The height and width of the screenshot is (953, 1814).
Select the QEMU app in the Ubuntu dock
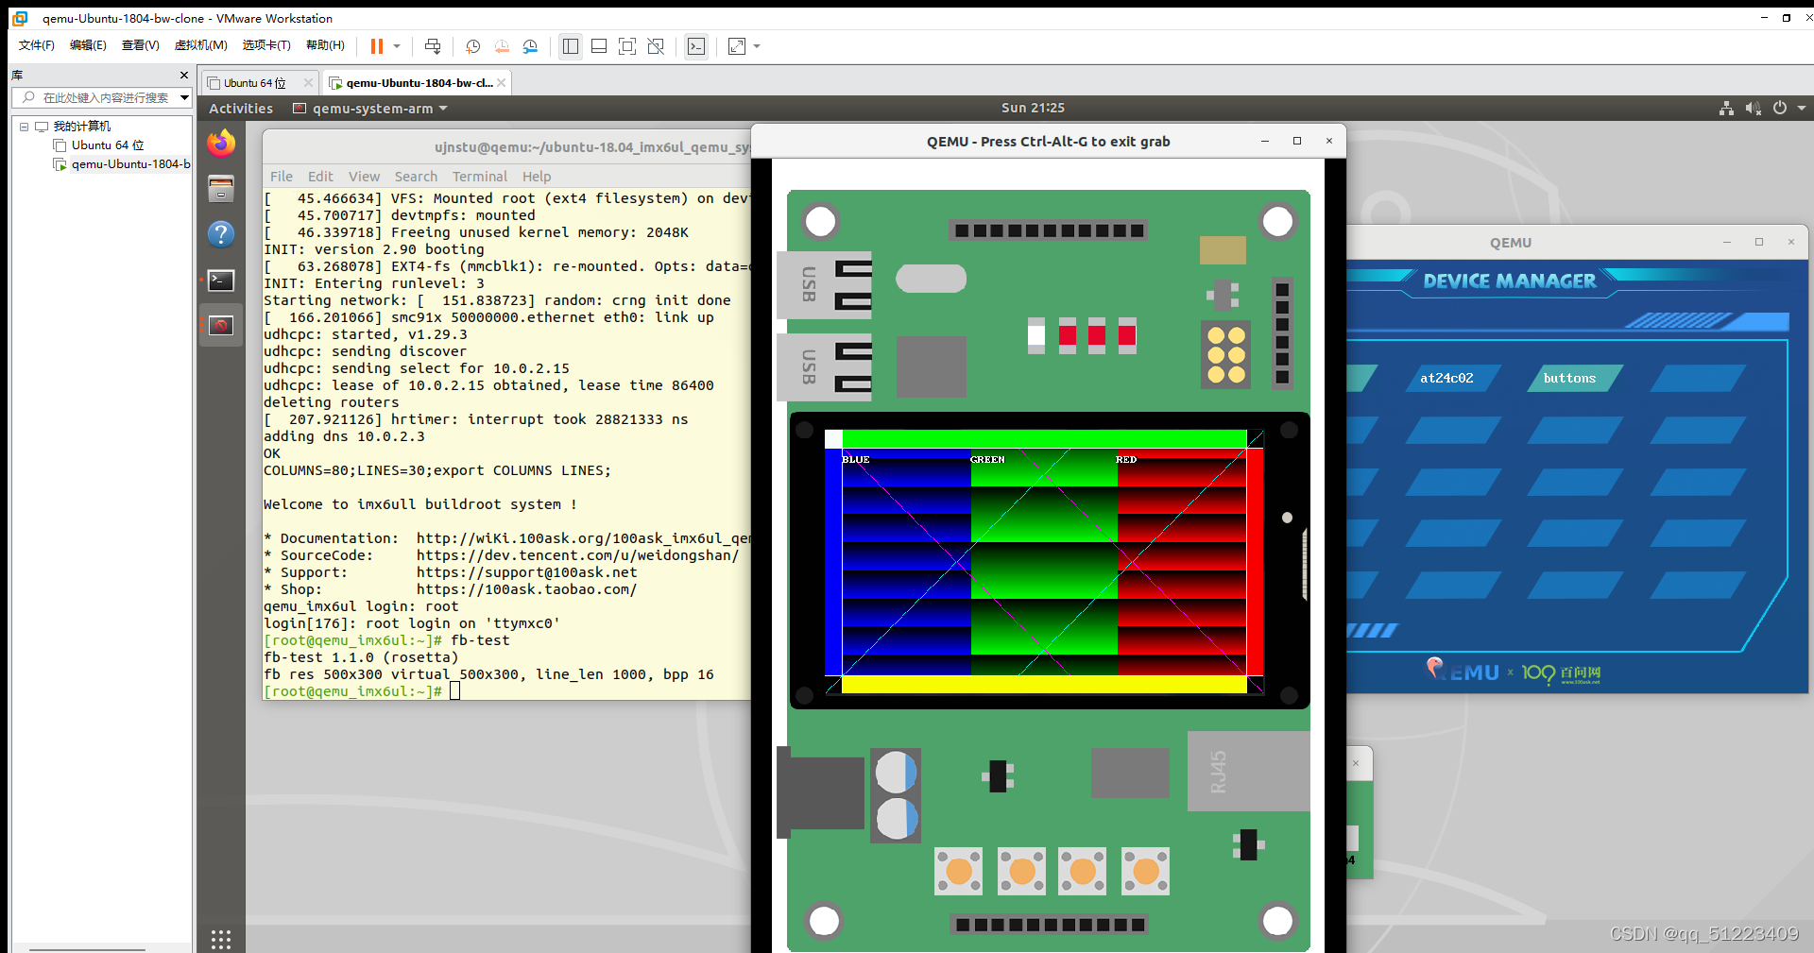click(221, 326)
